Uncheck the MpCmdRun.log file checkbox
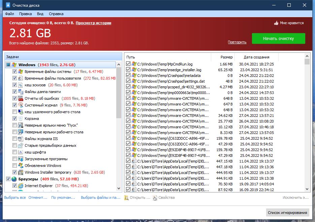Image resolution: width=315 pixels, height=222 pixels. click(x=128, y=64)
